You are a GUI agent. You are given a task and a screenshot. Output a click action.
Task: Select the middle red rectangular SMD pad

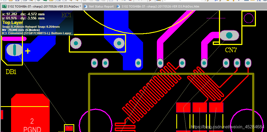[200, 107]
